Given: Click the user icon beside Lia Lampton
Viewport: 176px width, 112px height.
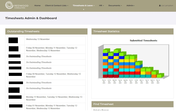Looking at the screenshot, I should [160, 5].
